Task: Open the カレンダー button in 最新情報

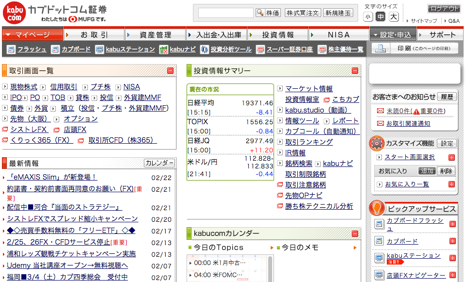Action: pyautogui.click(x=159, y=163)
